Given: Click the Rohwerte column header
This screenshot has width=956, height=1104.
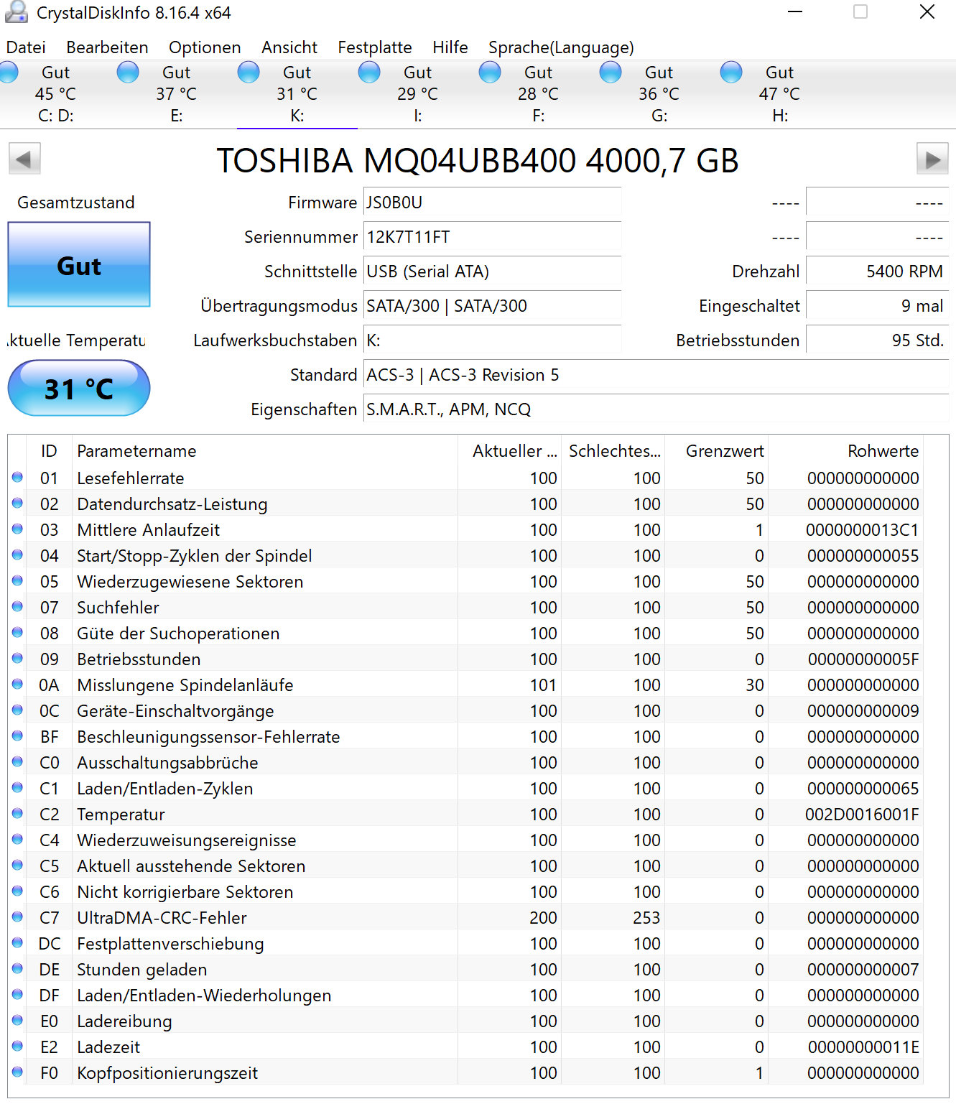Looking at the screenshot, I should coord(845,451).
